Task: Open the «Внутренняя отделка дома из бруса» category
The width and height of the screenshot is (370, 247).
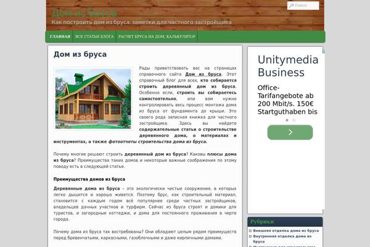Action: [x=282, y=239]
